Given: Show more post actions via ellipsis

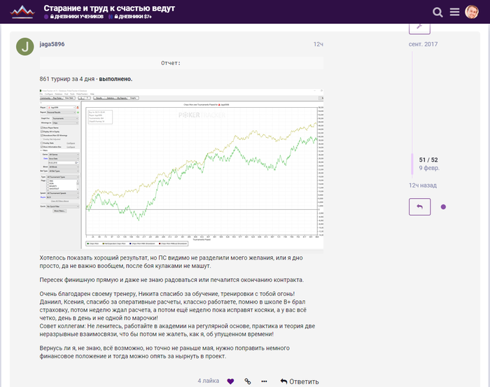Looking at the screenshot, I should click(264, 381).
